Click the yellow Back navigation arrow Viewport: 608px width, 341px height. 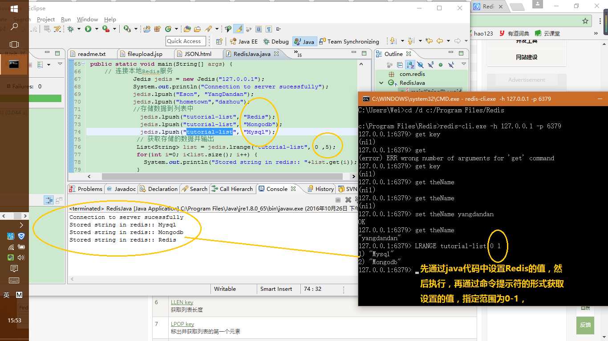[x=440, y=41]
